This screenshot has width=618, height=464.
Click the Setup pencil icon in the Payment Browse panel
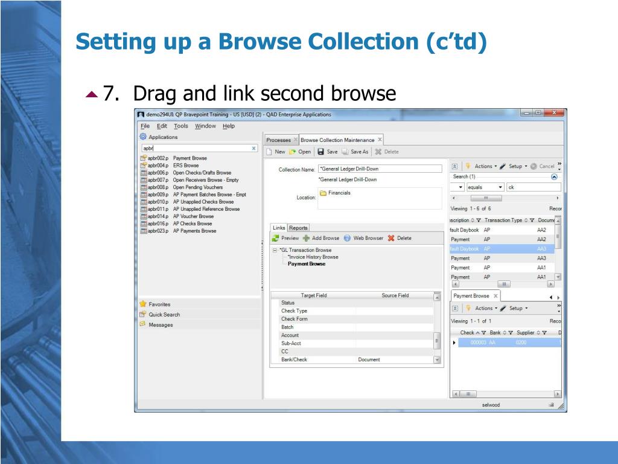(x=503, y=309)
